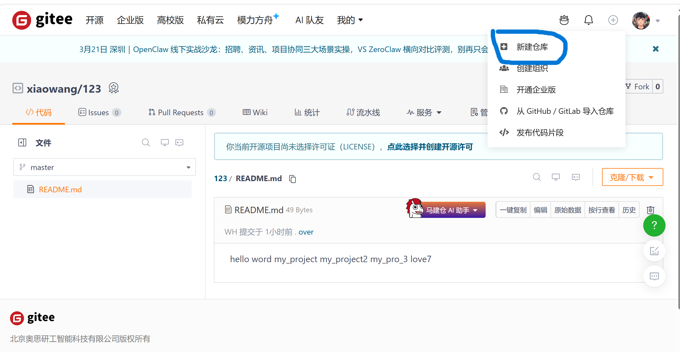Select README.md in the file tree
The height and width of the screenshot is (352, 680).
(x=60, y=189)
